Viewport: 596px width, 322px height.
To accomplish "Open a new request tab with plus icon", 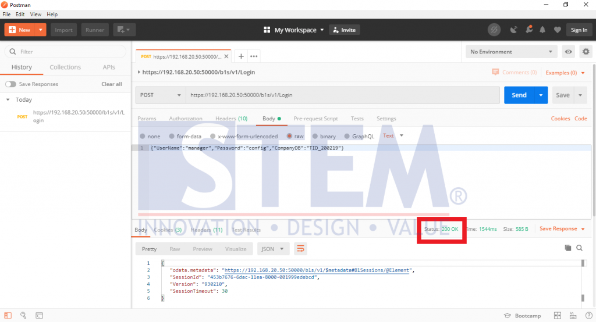I will pos(240,56).
